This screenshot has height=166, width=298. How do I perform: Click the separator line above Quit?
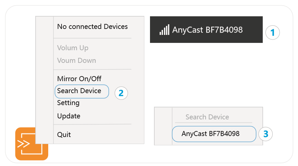(x=92, y=124)
